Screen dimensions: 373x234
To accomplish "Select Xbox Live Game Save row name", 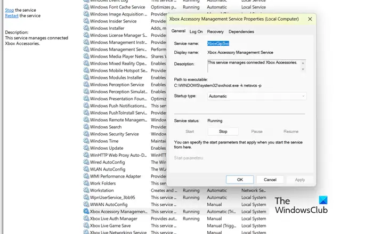I will 110,225.
